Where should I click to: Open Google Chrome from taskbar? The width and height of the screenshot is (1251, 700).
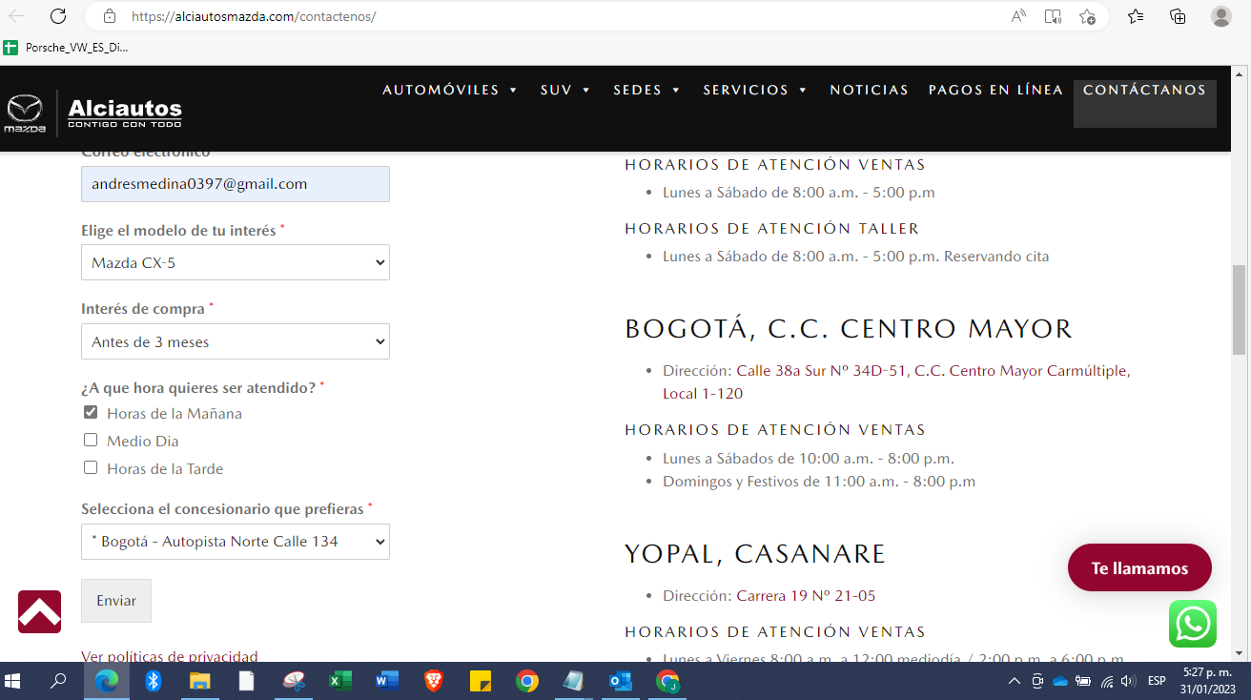pos(527,681)
